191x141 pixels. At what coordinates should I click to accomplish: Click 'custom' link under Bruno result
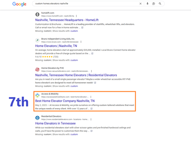(x=74, y=60)
